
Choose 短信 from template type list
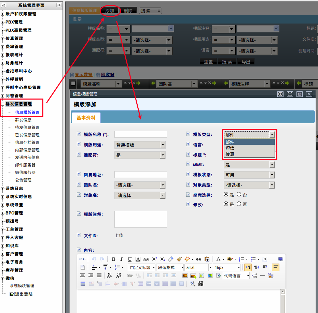point(230,148)
